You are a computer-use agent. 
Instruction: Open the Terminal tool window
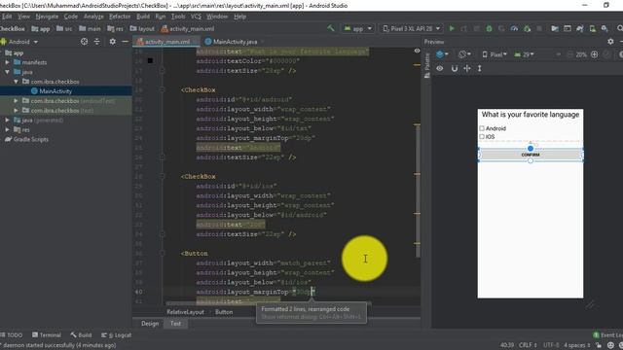[x=47, y=334]
